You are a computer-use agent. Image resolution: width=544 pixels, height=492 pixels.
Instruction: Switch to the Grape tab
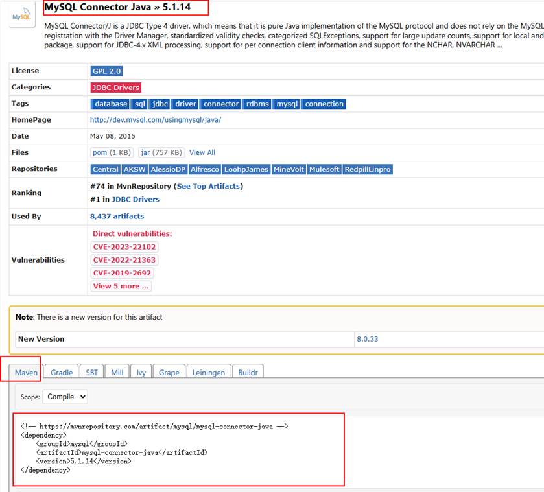click(x=169, y=372)
